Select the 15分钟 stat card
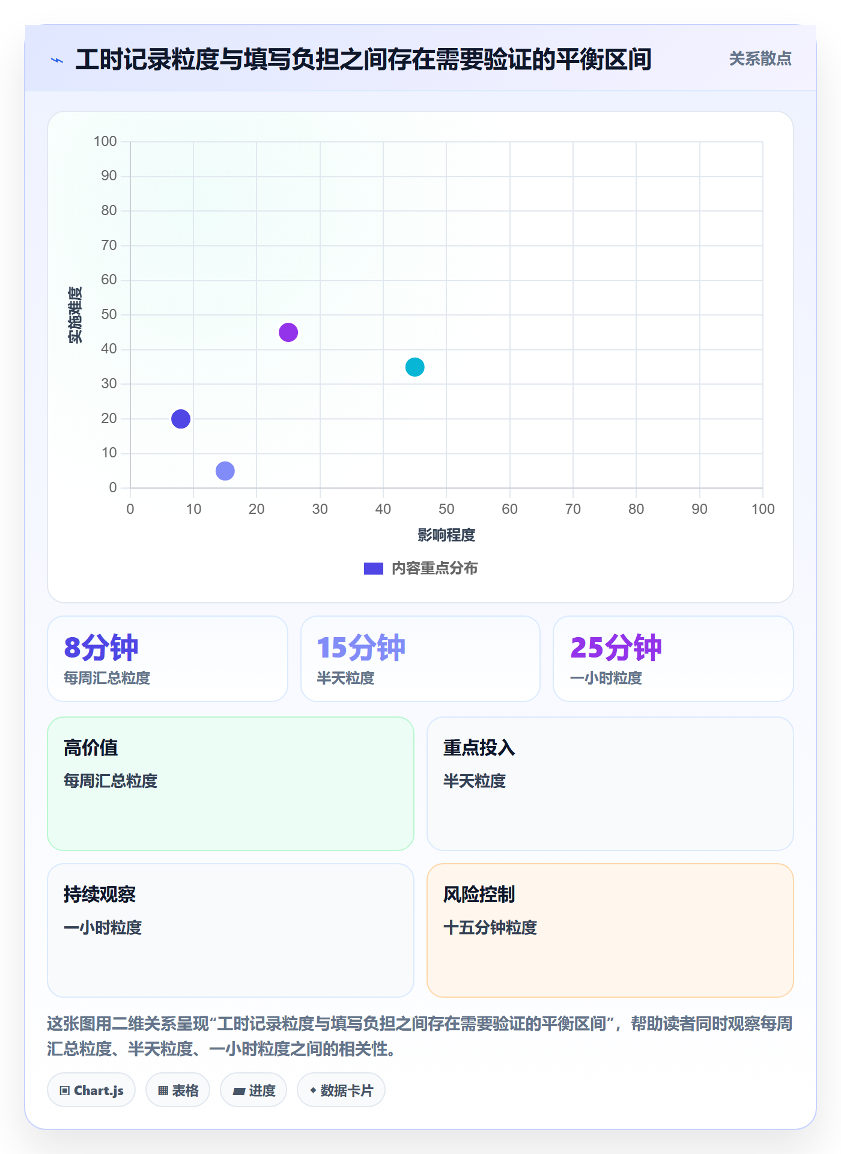Image resolution: width=841 pixels, height=1154 pixels. [x=421, y=659]
